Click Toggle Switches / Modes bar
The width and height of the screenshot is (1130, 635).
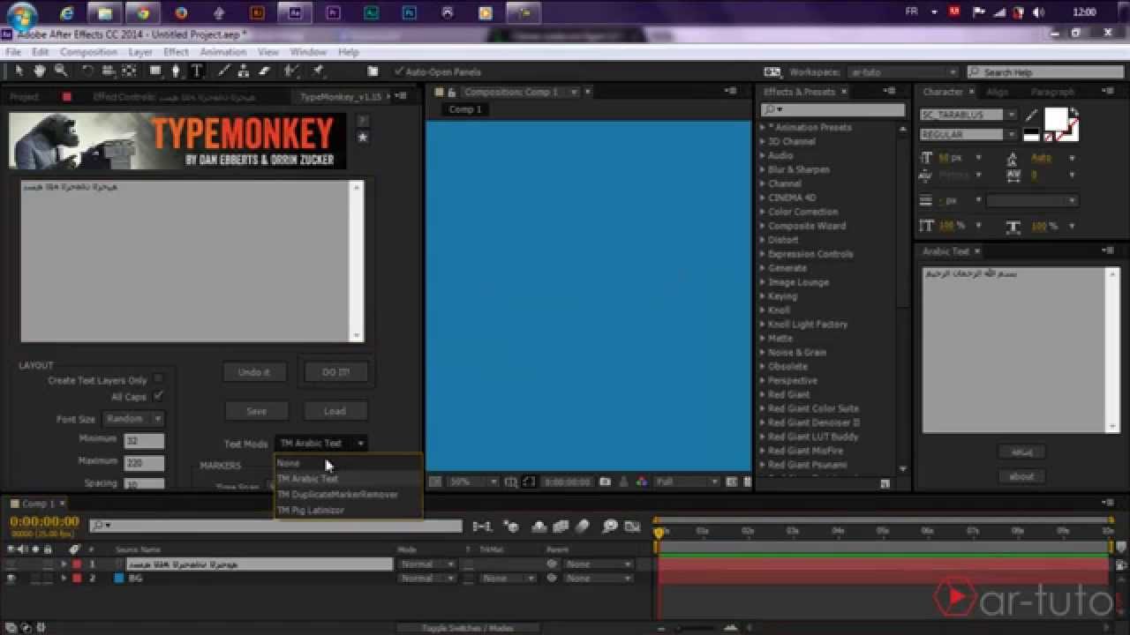[467, 628]
